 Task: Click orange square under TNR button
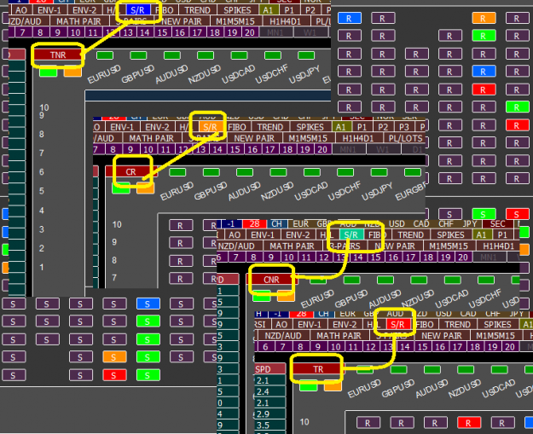point(72,72)
